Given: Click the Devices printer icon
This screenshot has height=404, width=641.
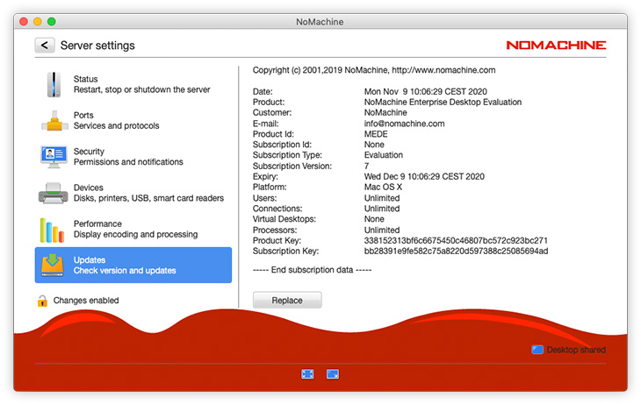Looking at the screenshot, I should point(54,193).
